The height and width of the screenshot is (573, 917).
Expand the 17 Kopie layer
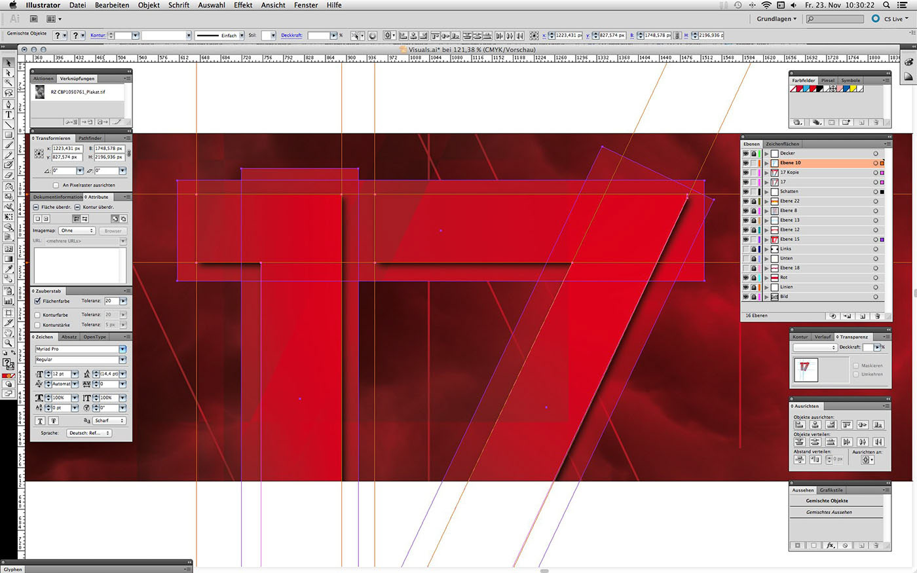point(766,172)
